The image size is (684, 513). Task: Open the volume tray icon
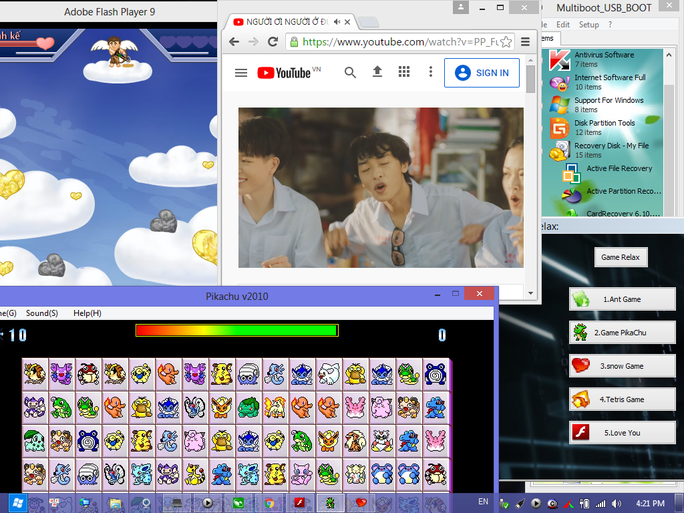(616, 504)
